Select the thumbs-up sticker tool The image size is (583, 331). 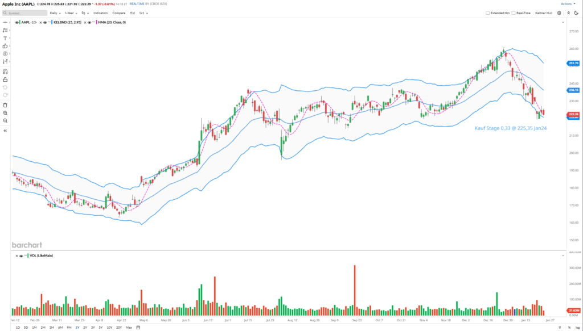pyautogui.click(x=5, y=46)
